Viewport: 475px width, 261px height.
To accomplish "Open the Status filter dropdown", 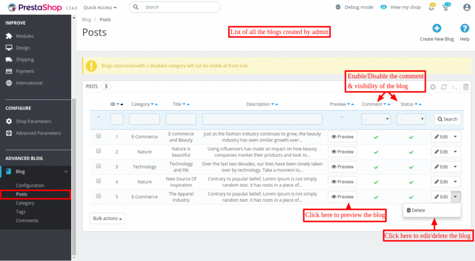I will (411, 119).
